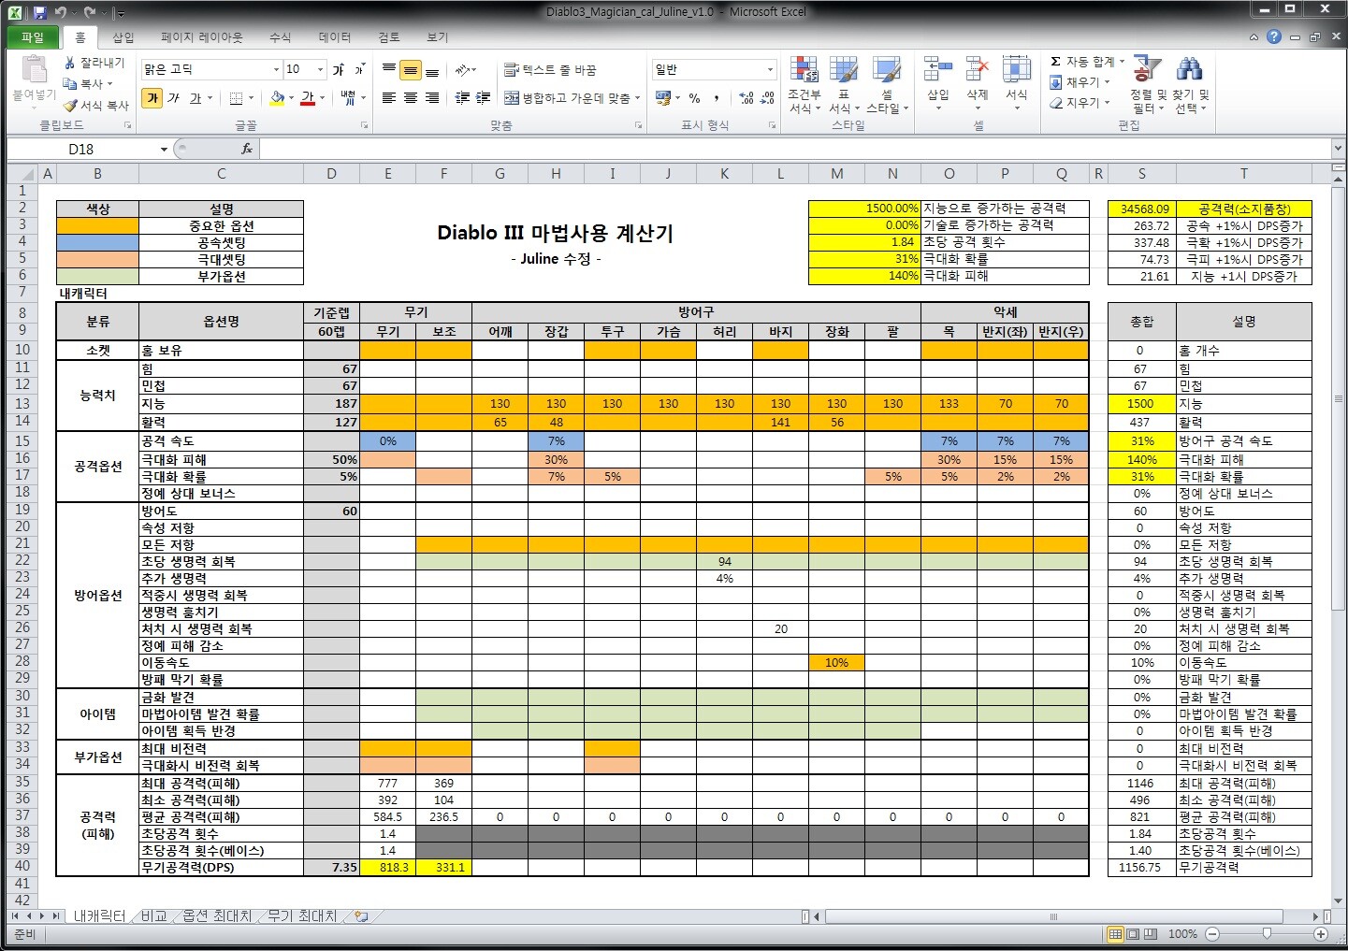Click the Sort & Filter funnel icon

point(1146,70)
